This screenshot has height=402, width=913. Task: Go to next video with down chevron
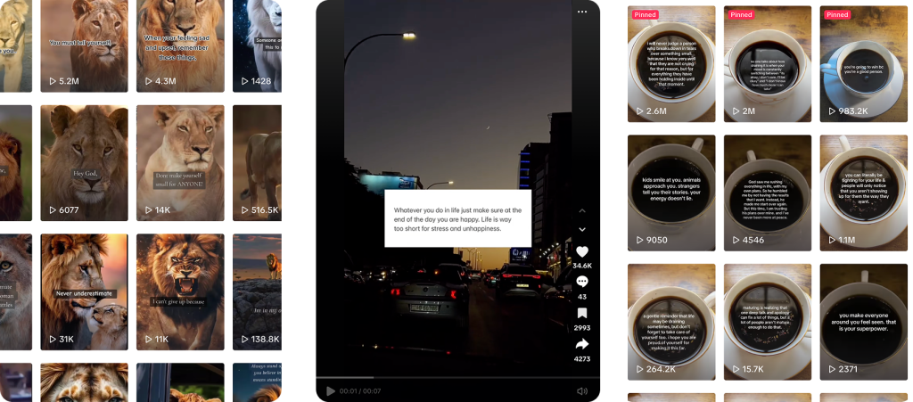coord(582,229)
